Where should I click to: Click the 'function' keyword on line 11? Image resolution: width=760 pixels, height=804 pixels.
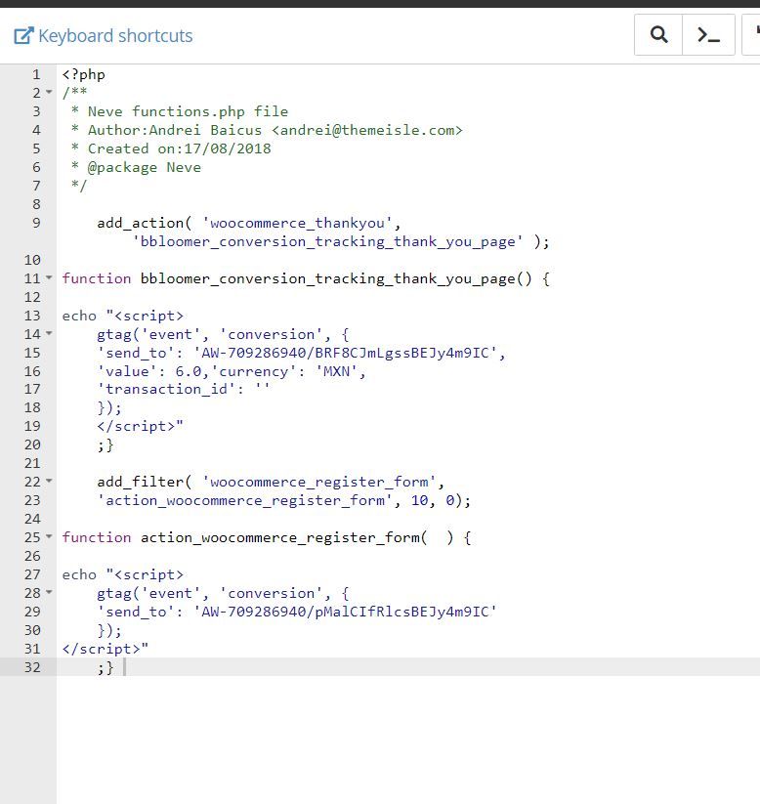[x=97, y=278]
